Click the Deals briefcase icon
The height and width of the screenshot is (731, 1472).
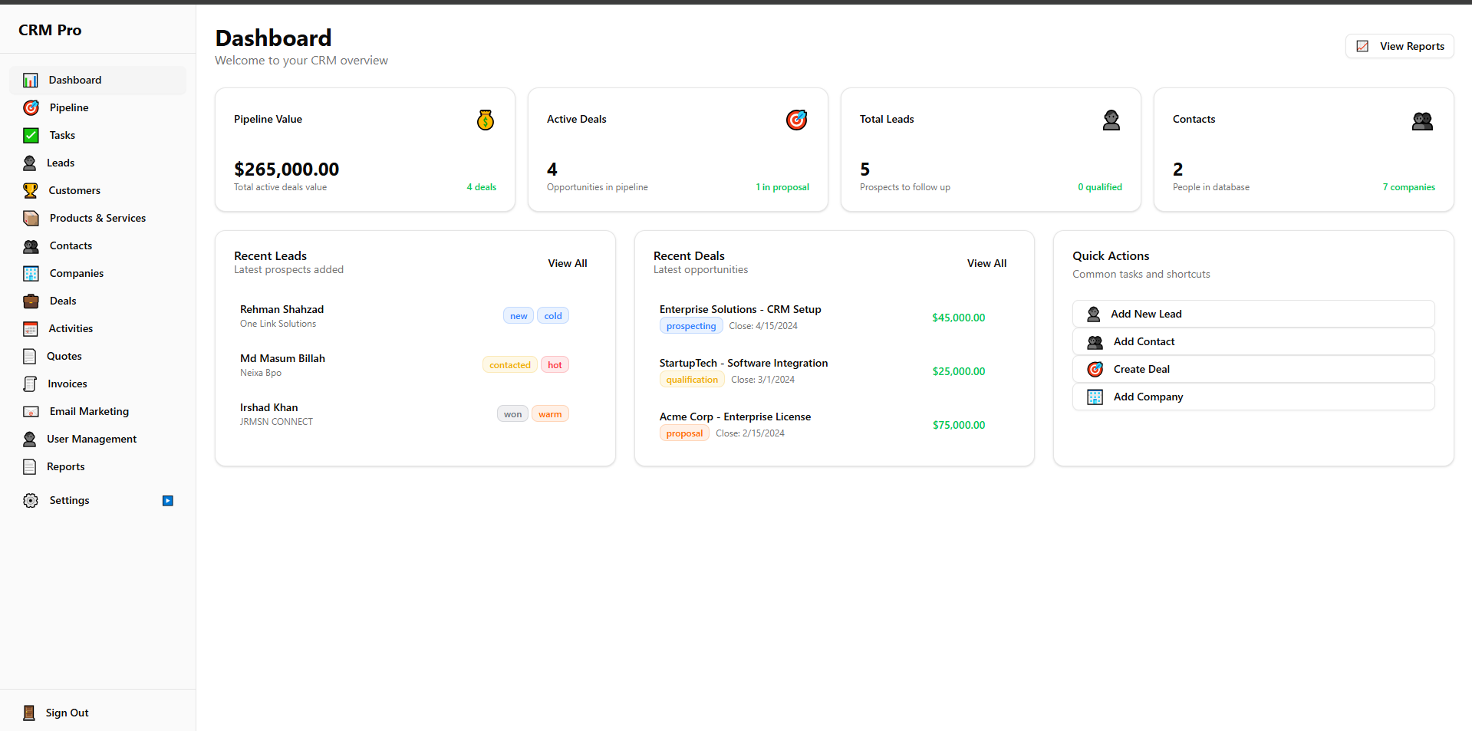pyautogui.click(x=31, y=301)
